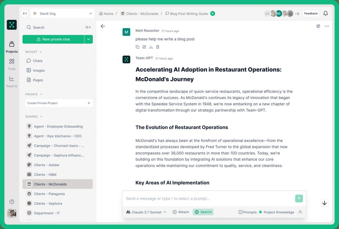
Task: Send the message with the arrow button
Action: (299, 198)
